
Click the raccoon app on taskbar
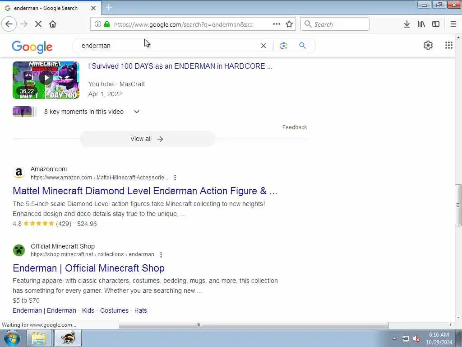(x=68, y=338)
